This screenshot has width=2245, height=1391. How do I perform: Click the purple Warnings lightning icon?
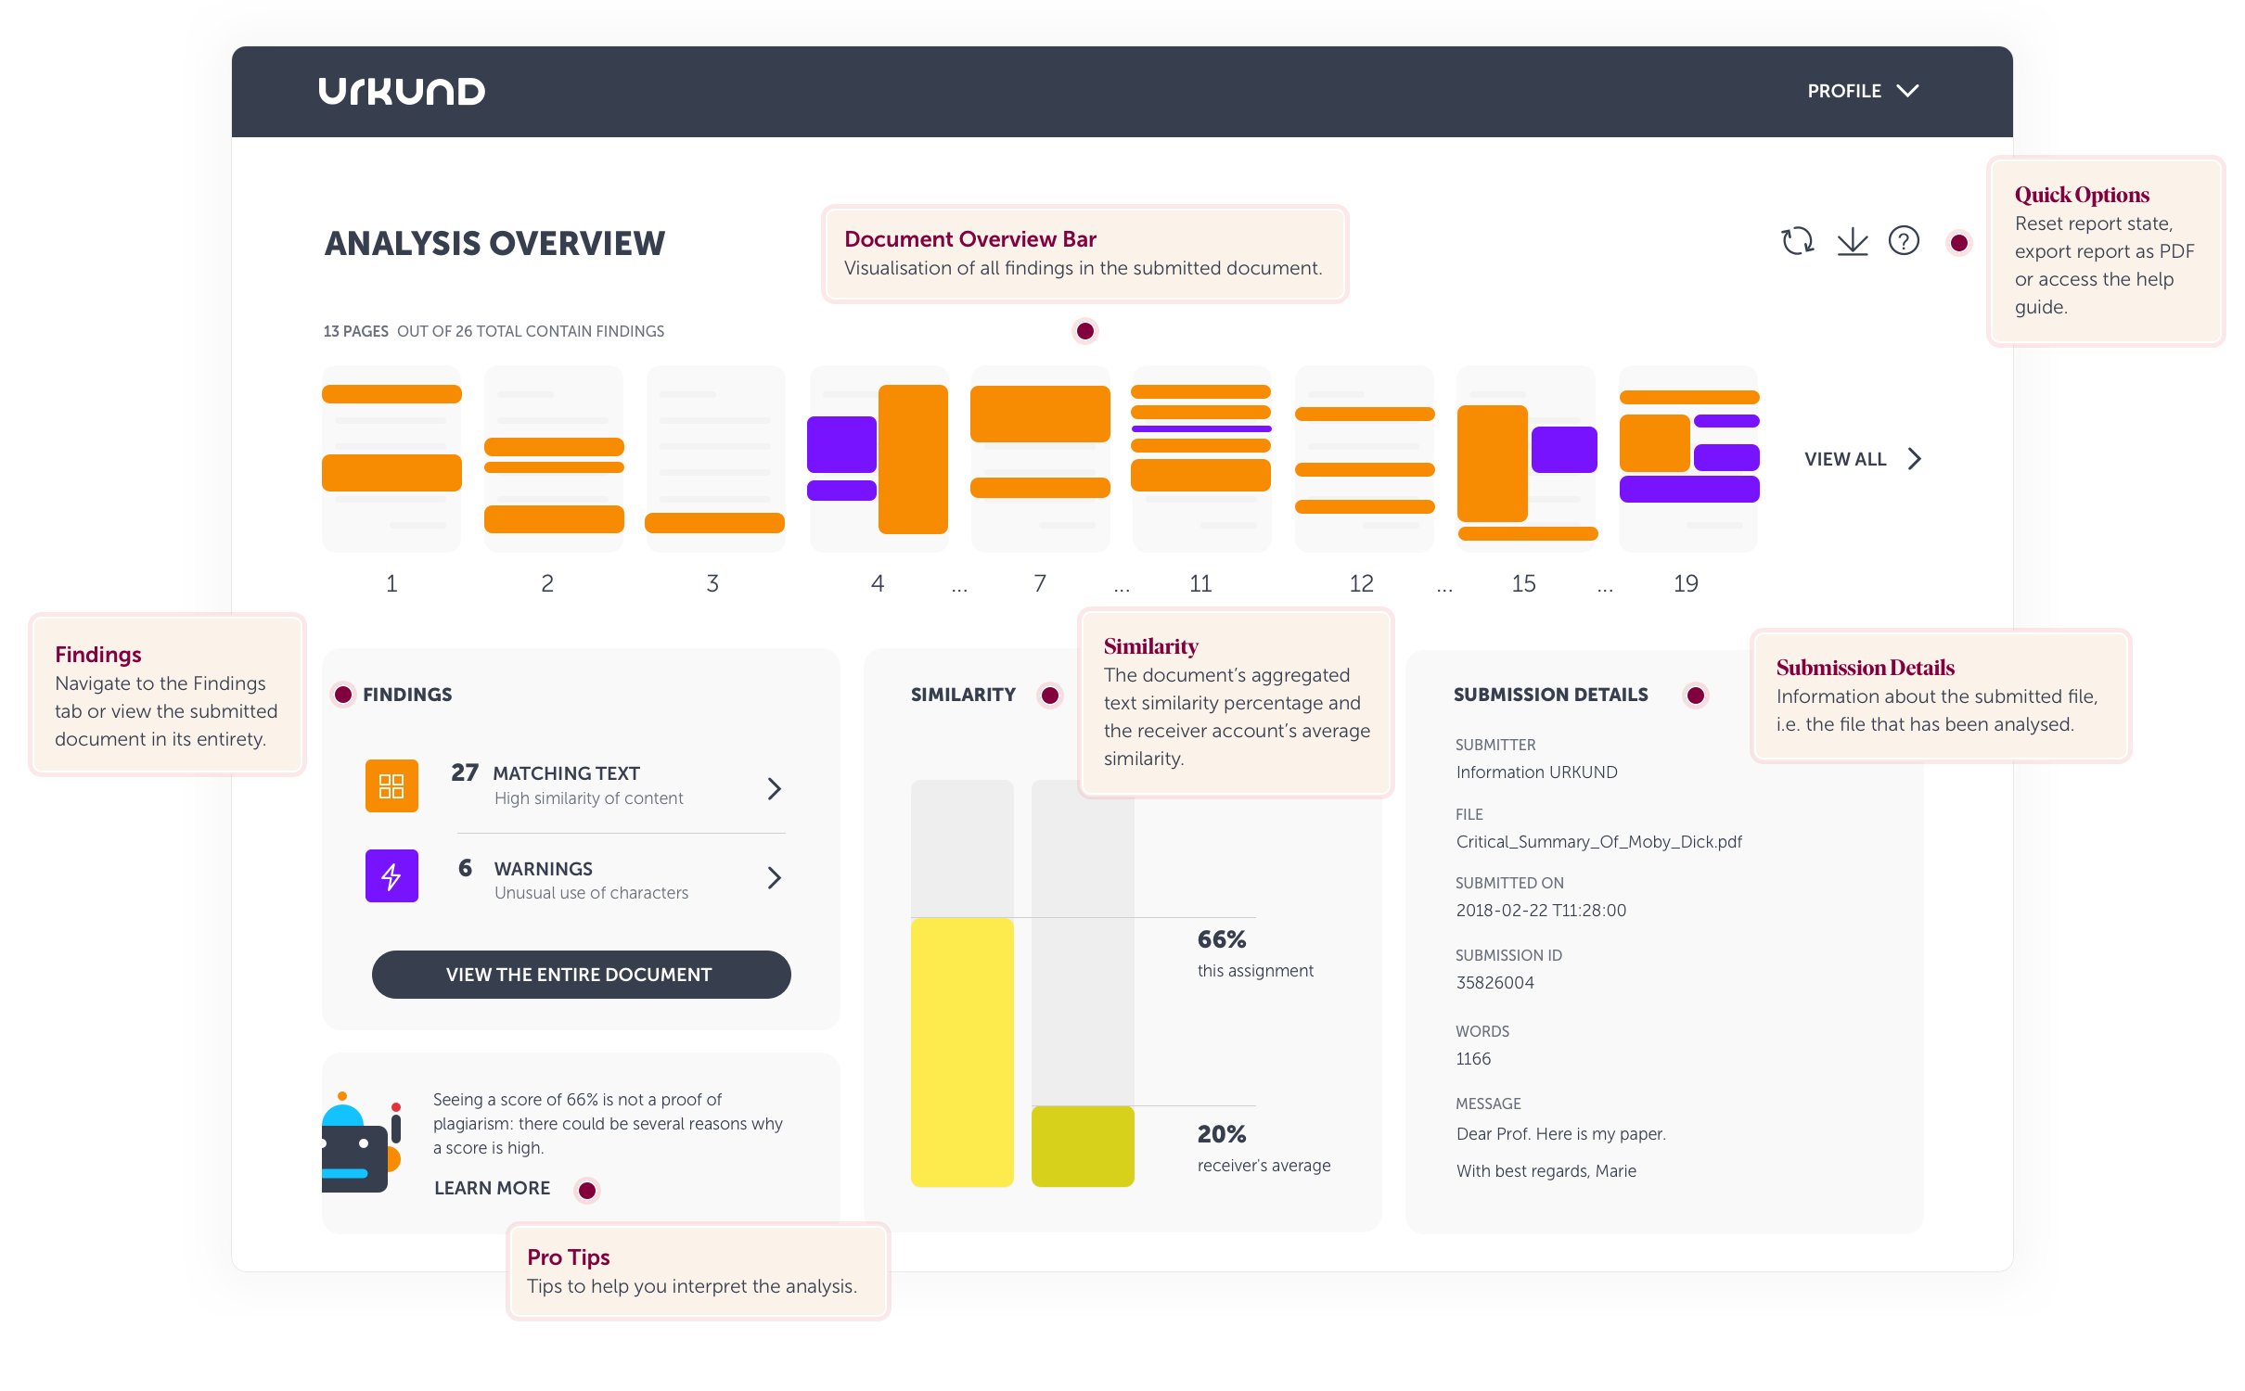(391, 875)
